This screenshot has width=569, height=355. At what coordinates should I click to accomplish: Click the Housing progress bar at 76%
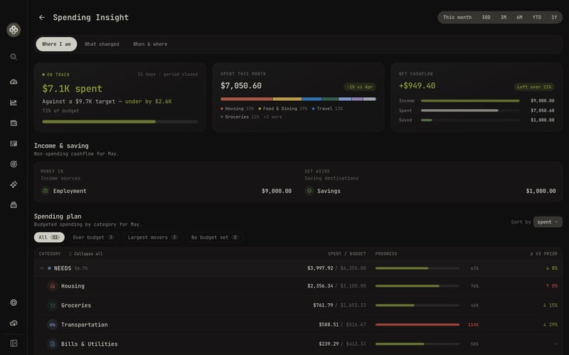click(x=418, y=286)
